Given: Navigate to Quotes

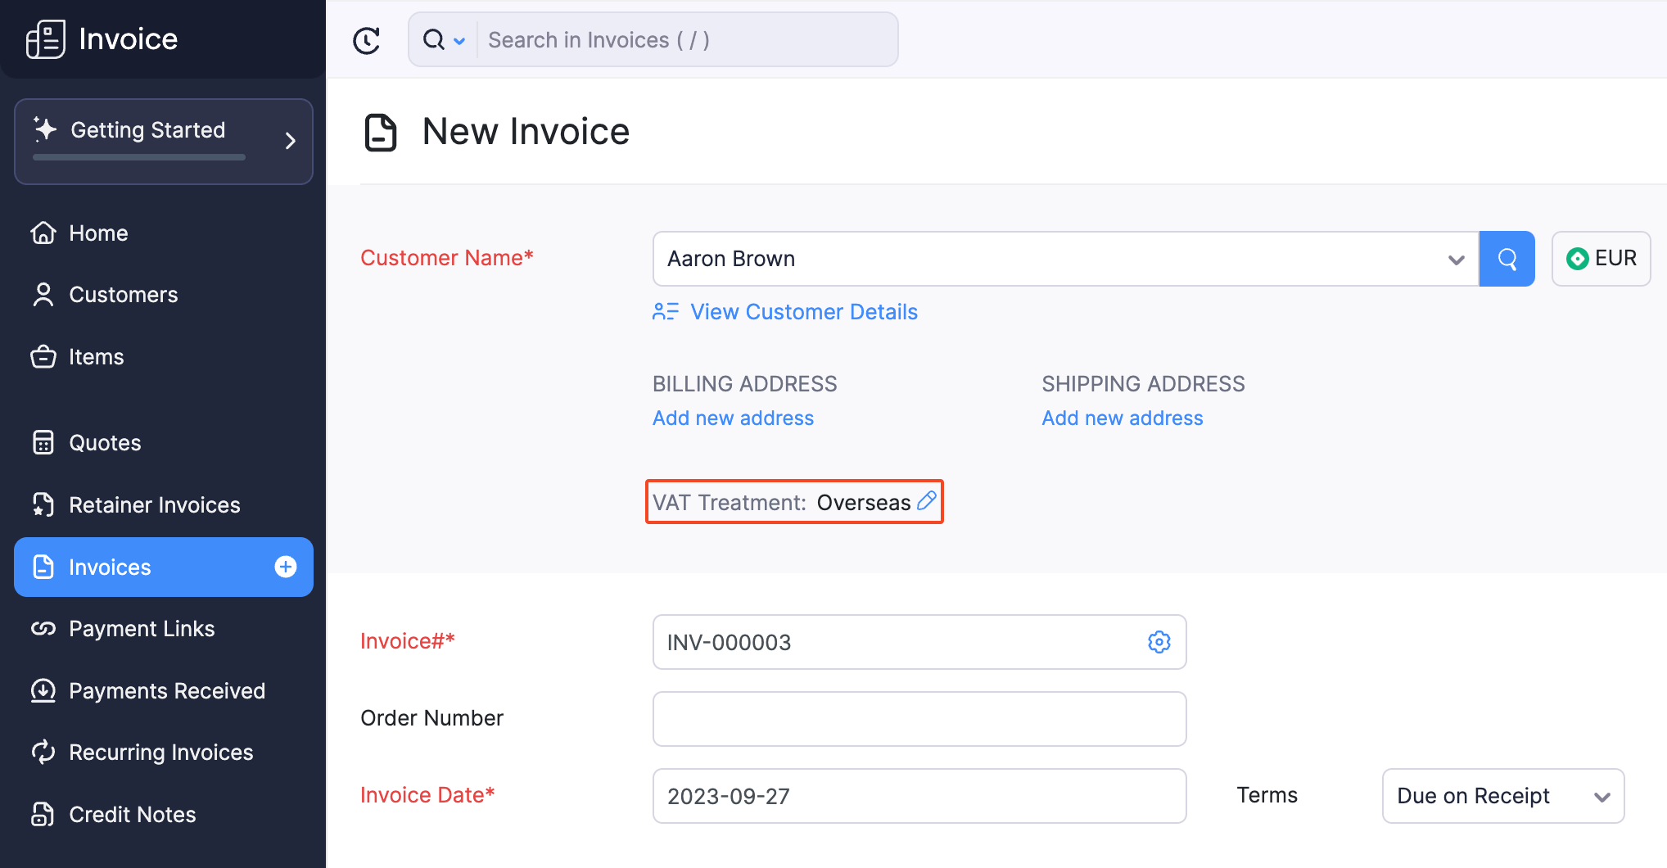Looking at the screenshot, I should [x=104, y=442].
